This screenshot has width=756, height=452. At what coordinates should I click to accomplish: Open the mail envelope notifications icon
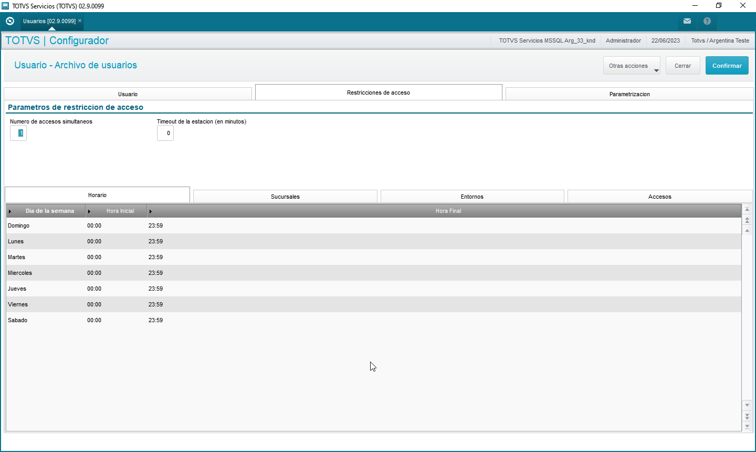tap(687, 21)
